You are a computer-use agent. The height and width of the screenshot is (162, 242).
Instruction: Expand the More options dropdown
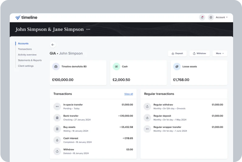[220, 53]
